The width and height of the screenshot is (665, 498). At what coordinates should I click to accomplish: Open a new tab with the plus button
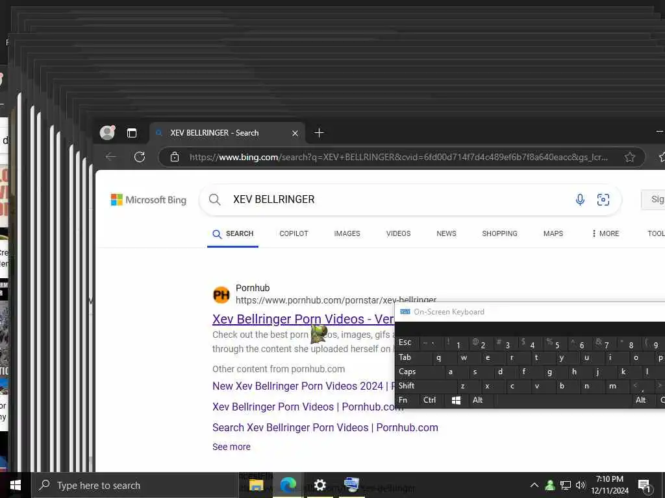(x=319, y=133)
